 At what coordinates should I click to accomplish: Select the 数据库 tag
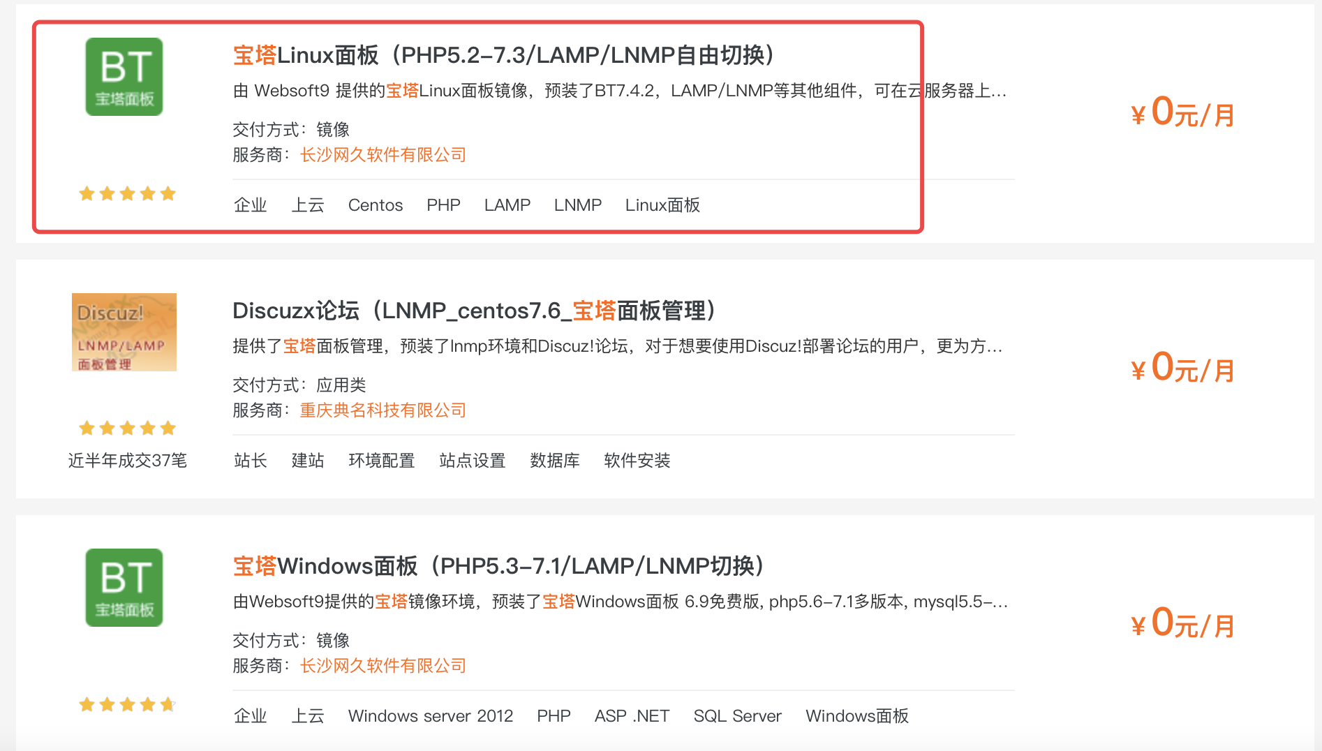tap(555, 461)
